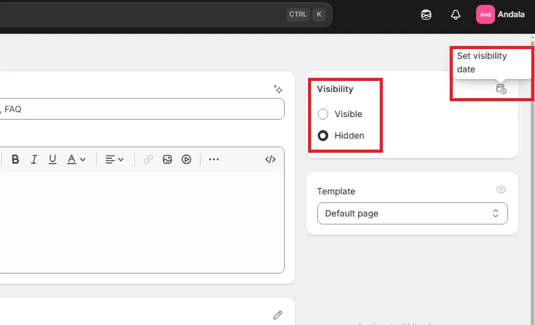Open the notifications bell

click(455, 15)
